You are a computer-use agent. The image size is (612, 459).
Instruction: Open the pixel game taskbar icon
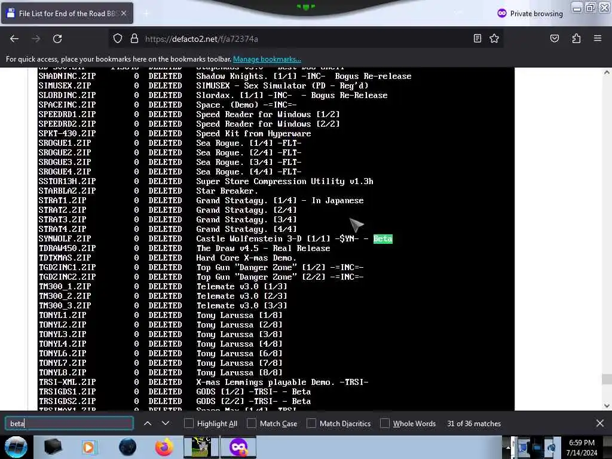(x=201, y=447)
